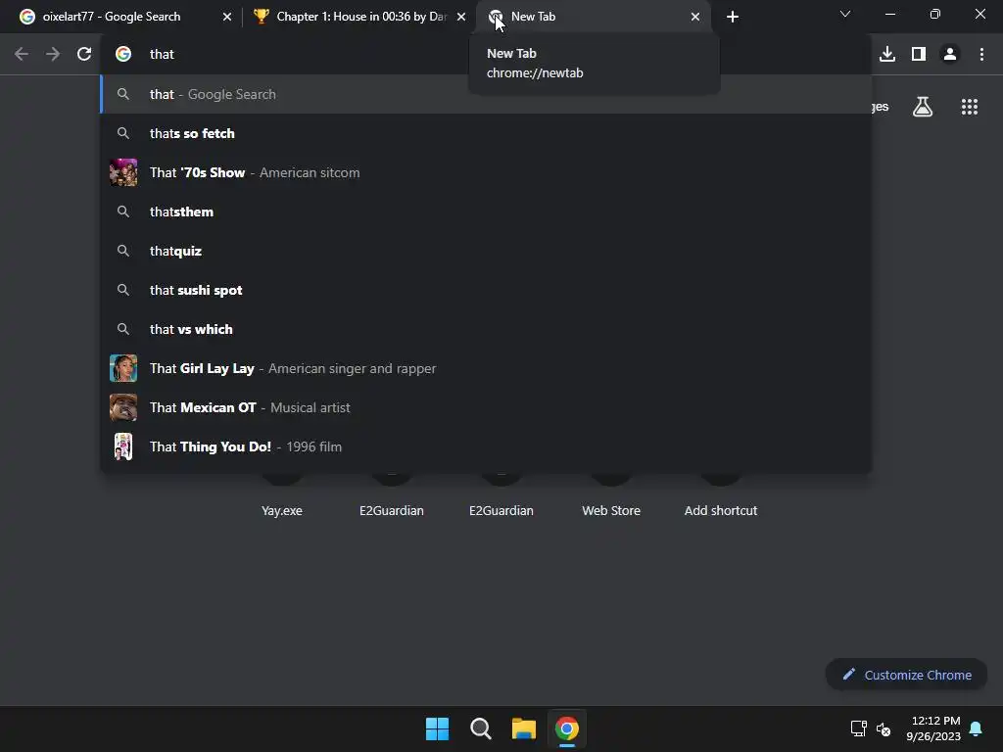Click search icon beside 'that vs which'
The width and height of the screenshot is (1003, 752).
(123, 329)
